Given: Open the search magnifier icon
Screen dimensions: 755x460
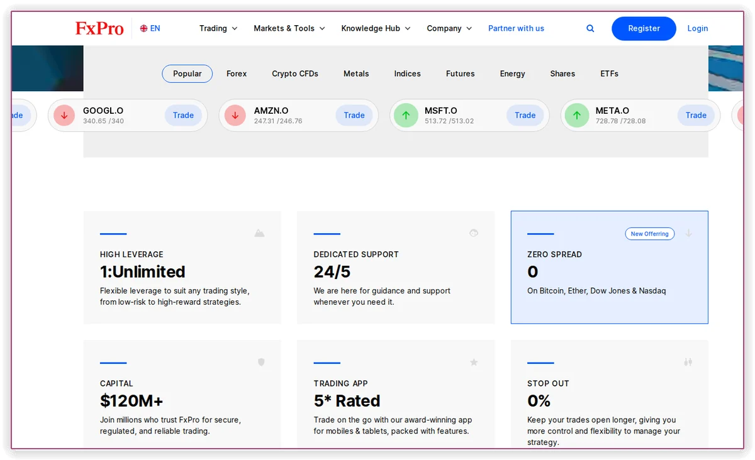Looking at the screenshot, I should [590, 28].
